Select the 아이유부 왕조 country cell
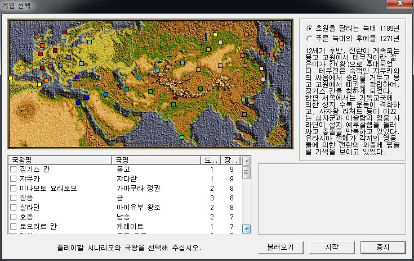This screenshot has width=414, height=261. pos(139,207)
